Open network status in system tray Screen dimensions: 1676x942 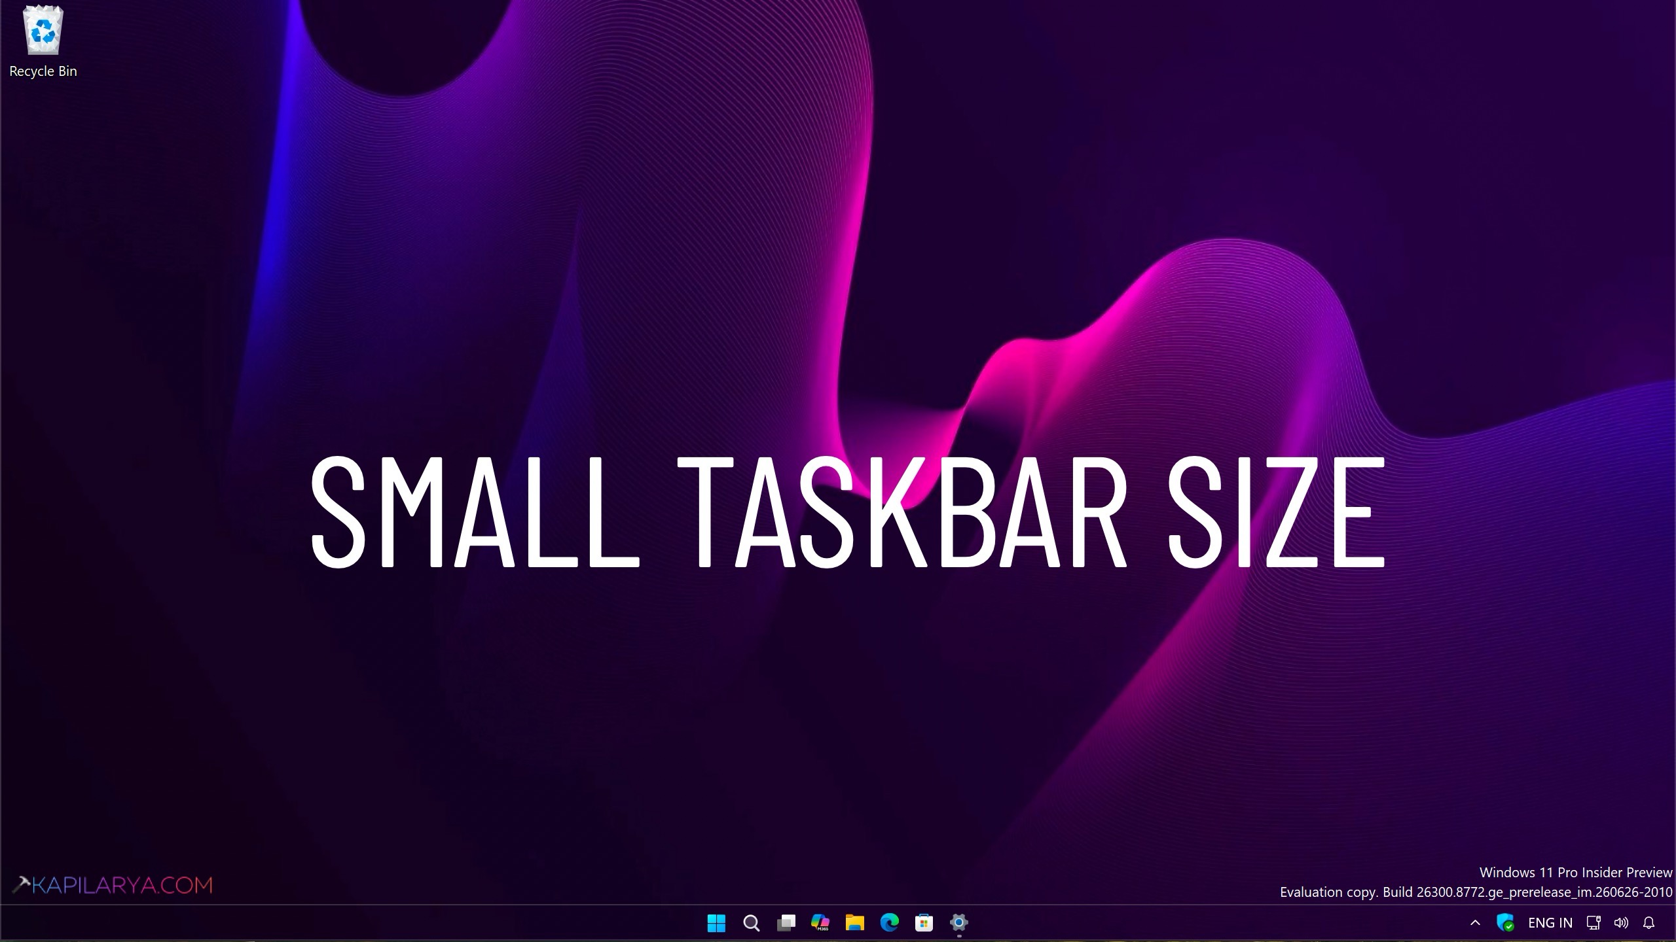tap(1594, 923)
